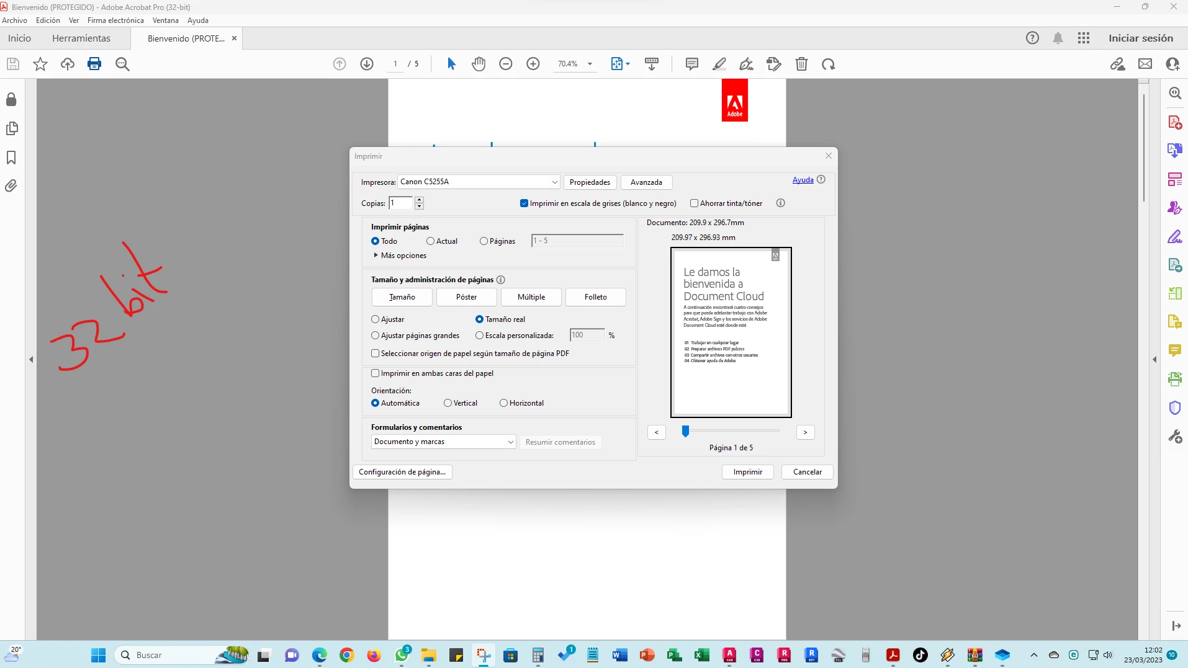Show hidden system tray icons chevron
The width and height of the screenshot is (1188, 668).
pos(1033,655)
